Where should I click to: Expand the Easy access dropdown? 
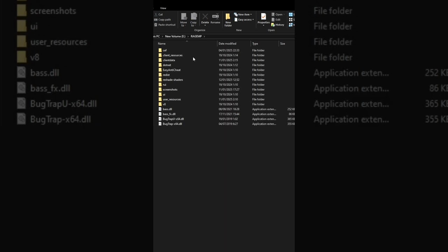coord(244,20)
